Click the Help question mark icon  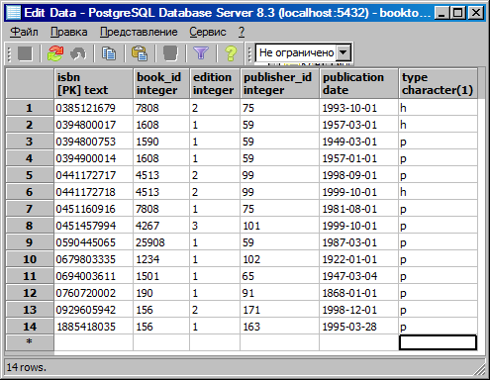pos(231,53)
